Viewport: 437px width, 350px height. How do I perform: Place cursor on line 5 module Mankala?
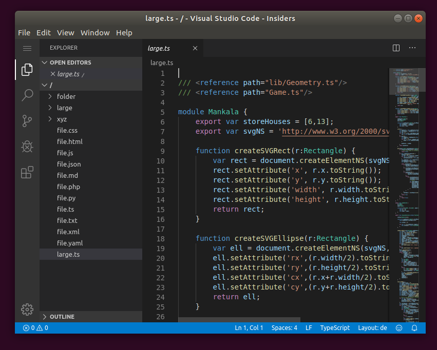point(213,112)
